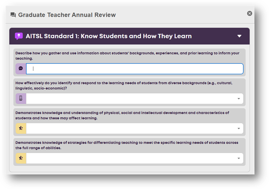Image resolution: width=269 pixels, height=189 pixels.
Task: Click the statement about differentiating teaching across abilities
Action: 127,145
